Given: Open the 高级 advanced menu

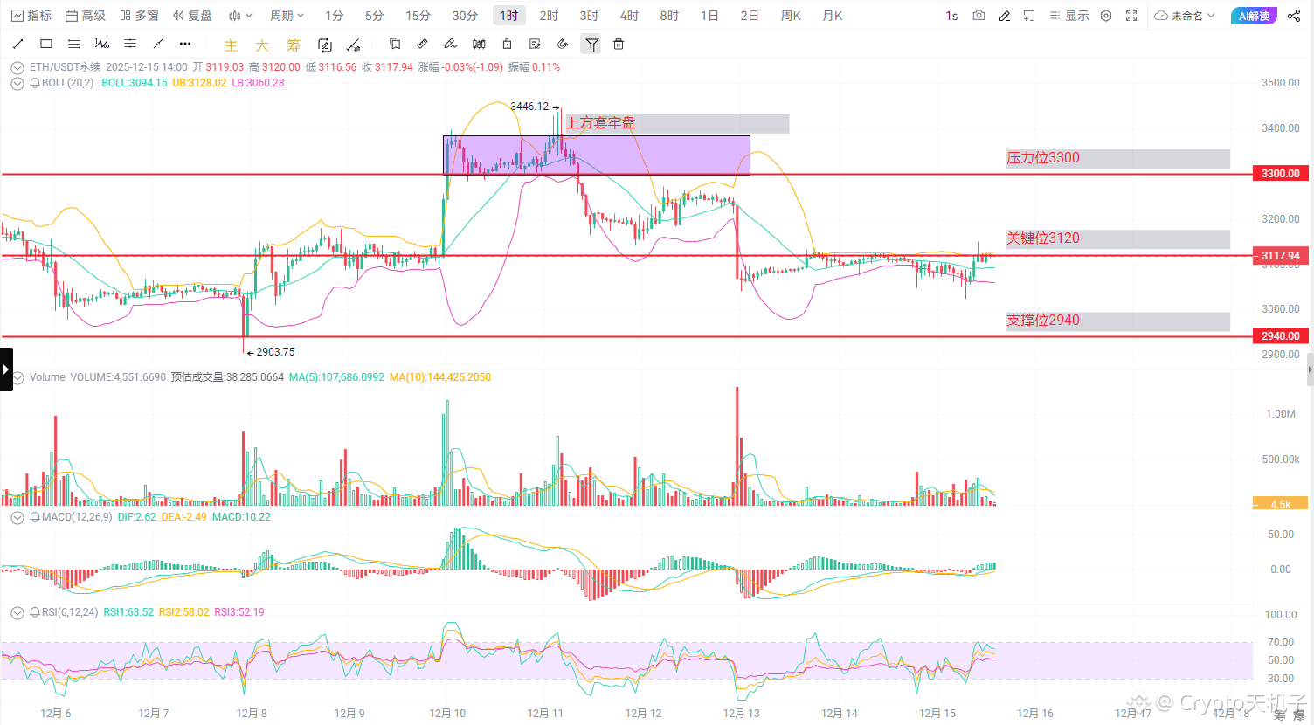Looking at the screenshot, I should (x=86, y=16).
